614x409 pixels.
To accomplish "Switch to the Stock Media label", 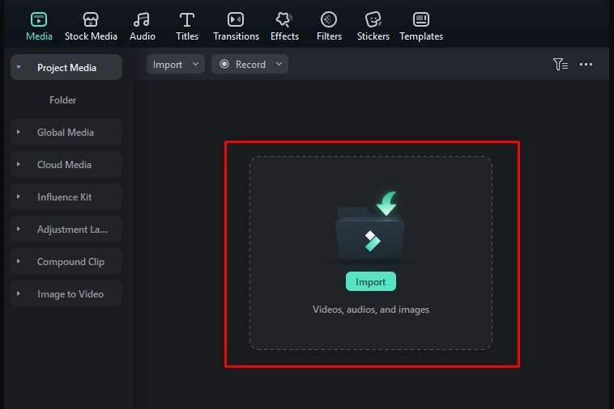I will 91,36.
